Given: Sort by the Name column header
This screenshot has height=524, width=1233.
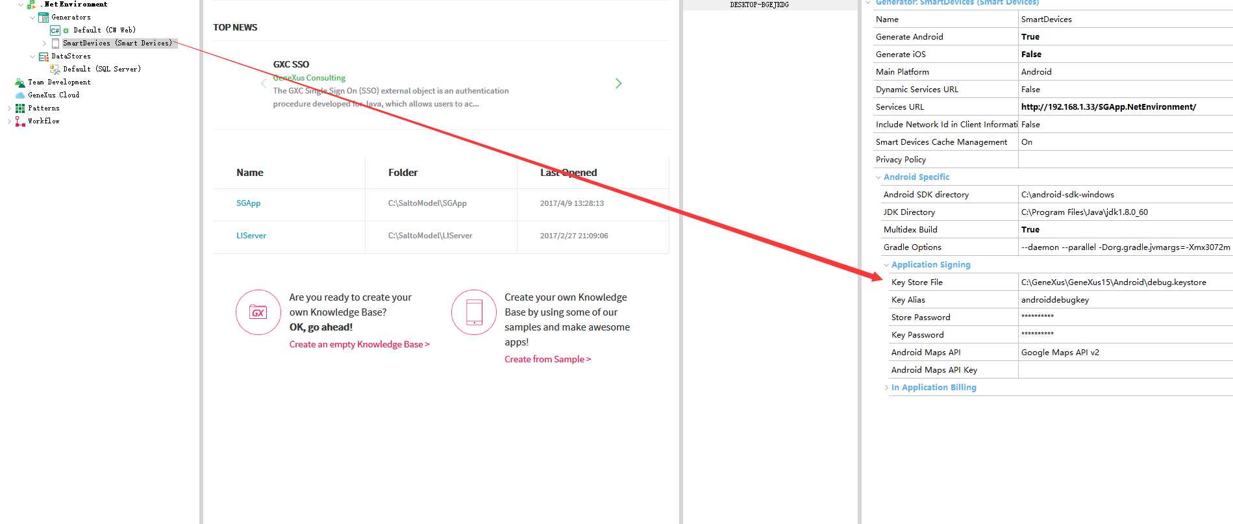Looking at the screenshot, I should [x=249, y=173].
